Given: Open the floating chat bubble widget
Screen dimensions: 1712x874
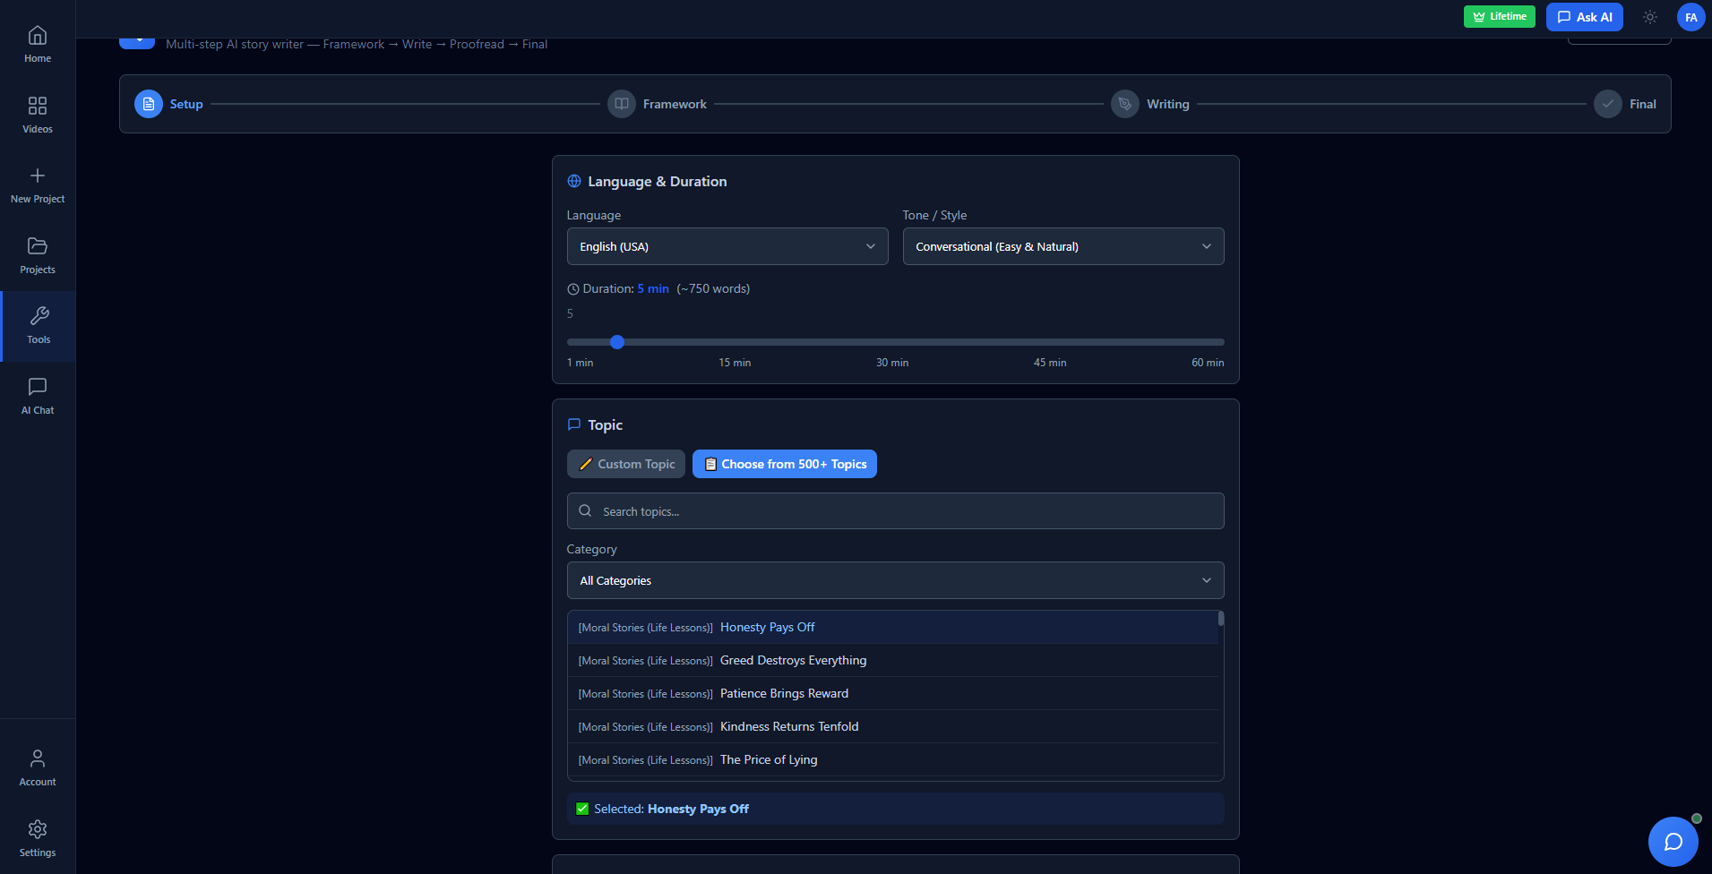Looking at the screenshot, I should (x=1673, y=841).
